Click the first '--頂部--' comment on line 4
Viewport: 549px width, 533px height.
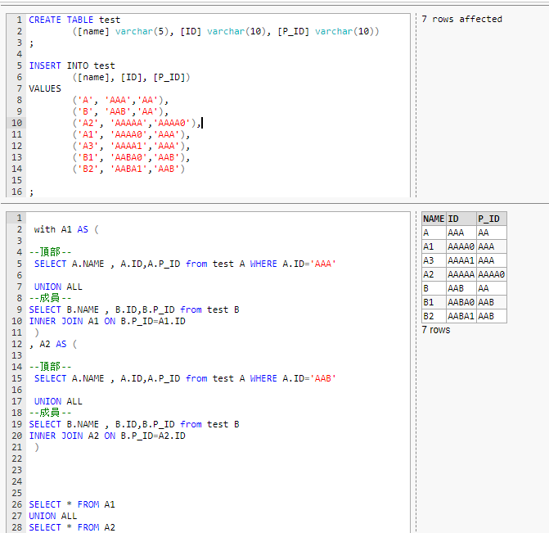[x=50, y=252]
